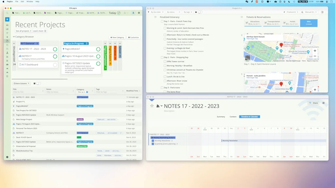Uncheck the Attractions reservation checkbox

click(248, 23)
